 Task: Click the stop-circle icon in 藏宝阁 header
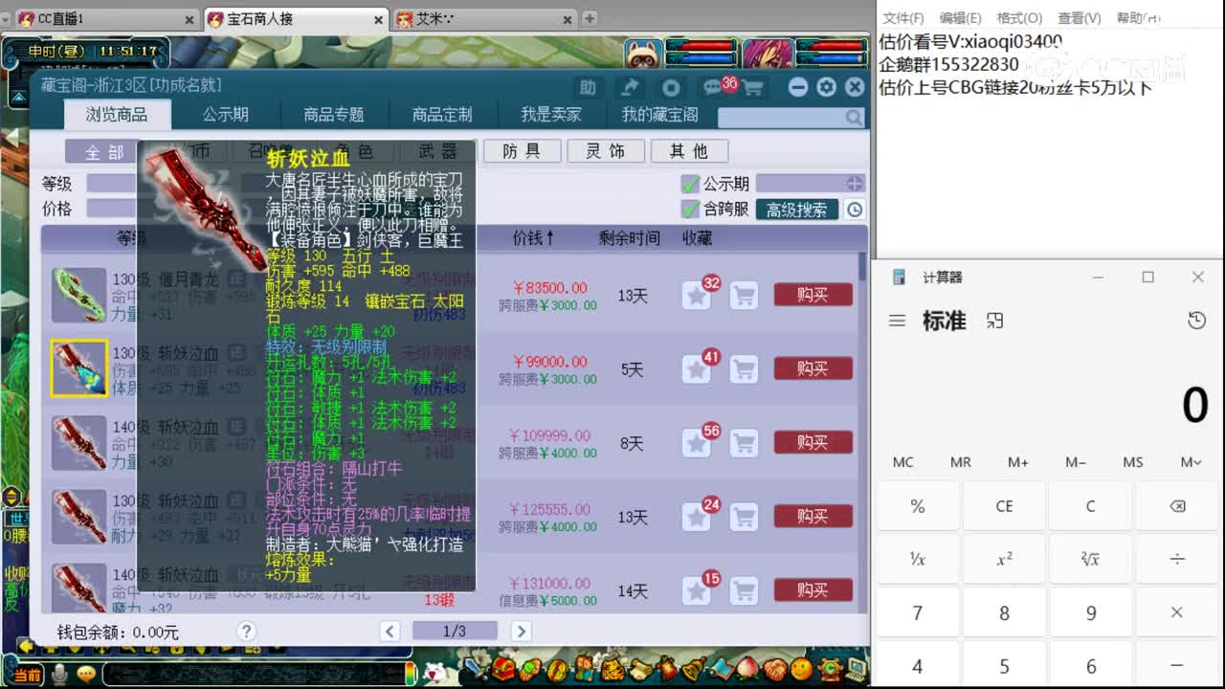671,87
